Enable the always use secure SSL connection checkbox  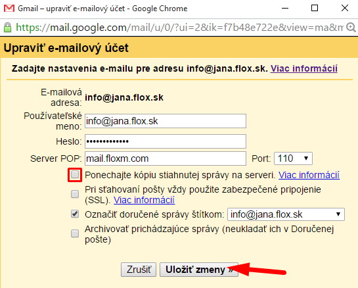(75, 194)
